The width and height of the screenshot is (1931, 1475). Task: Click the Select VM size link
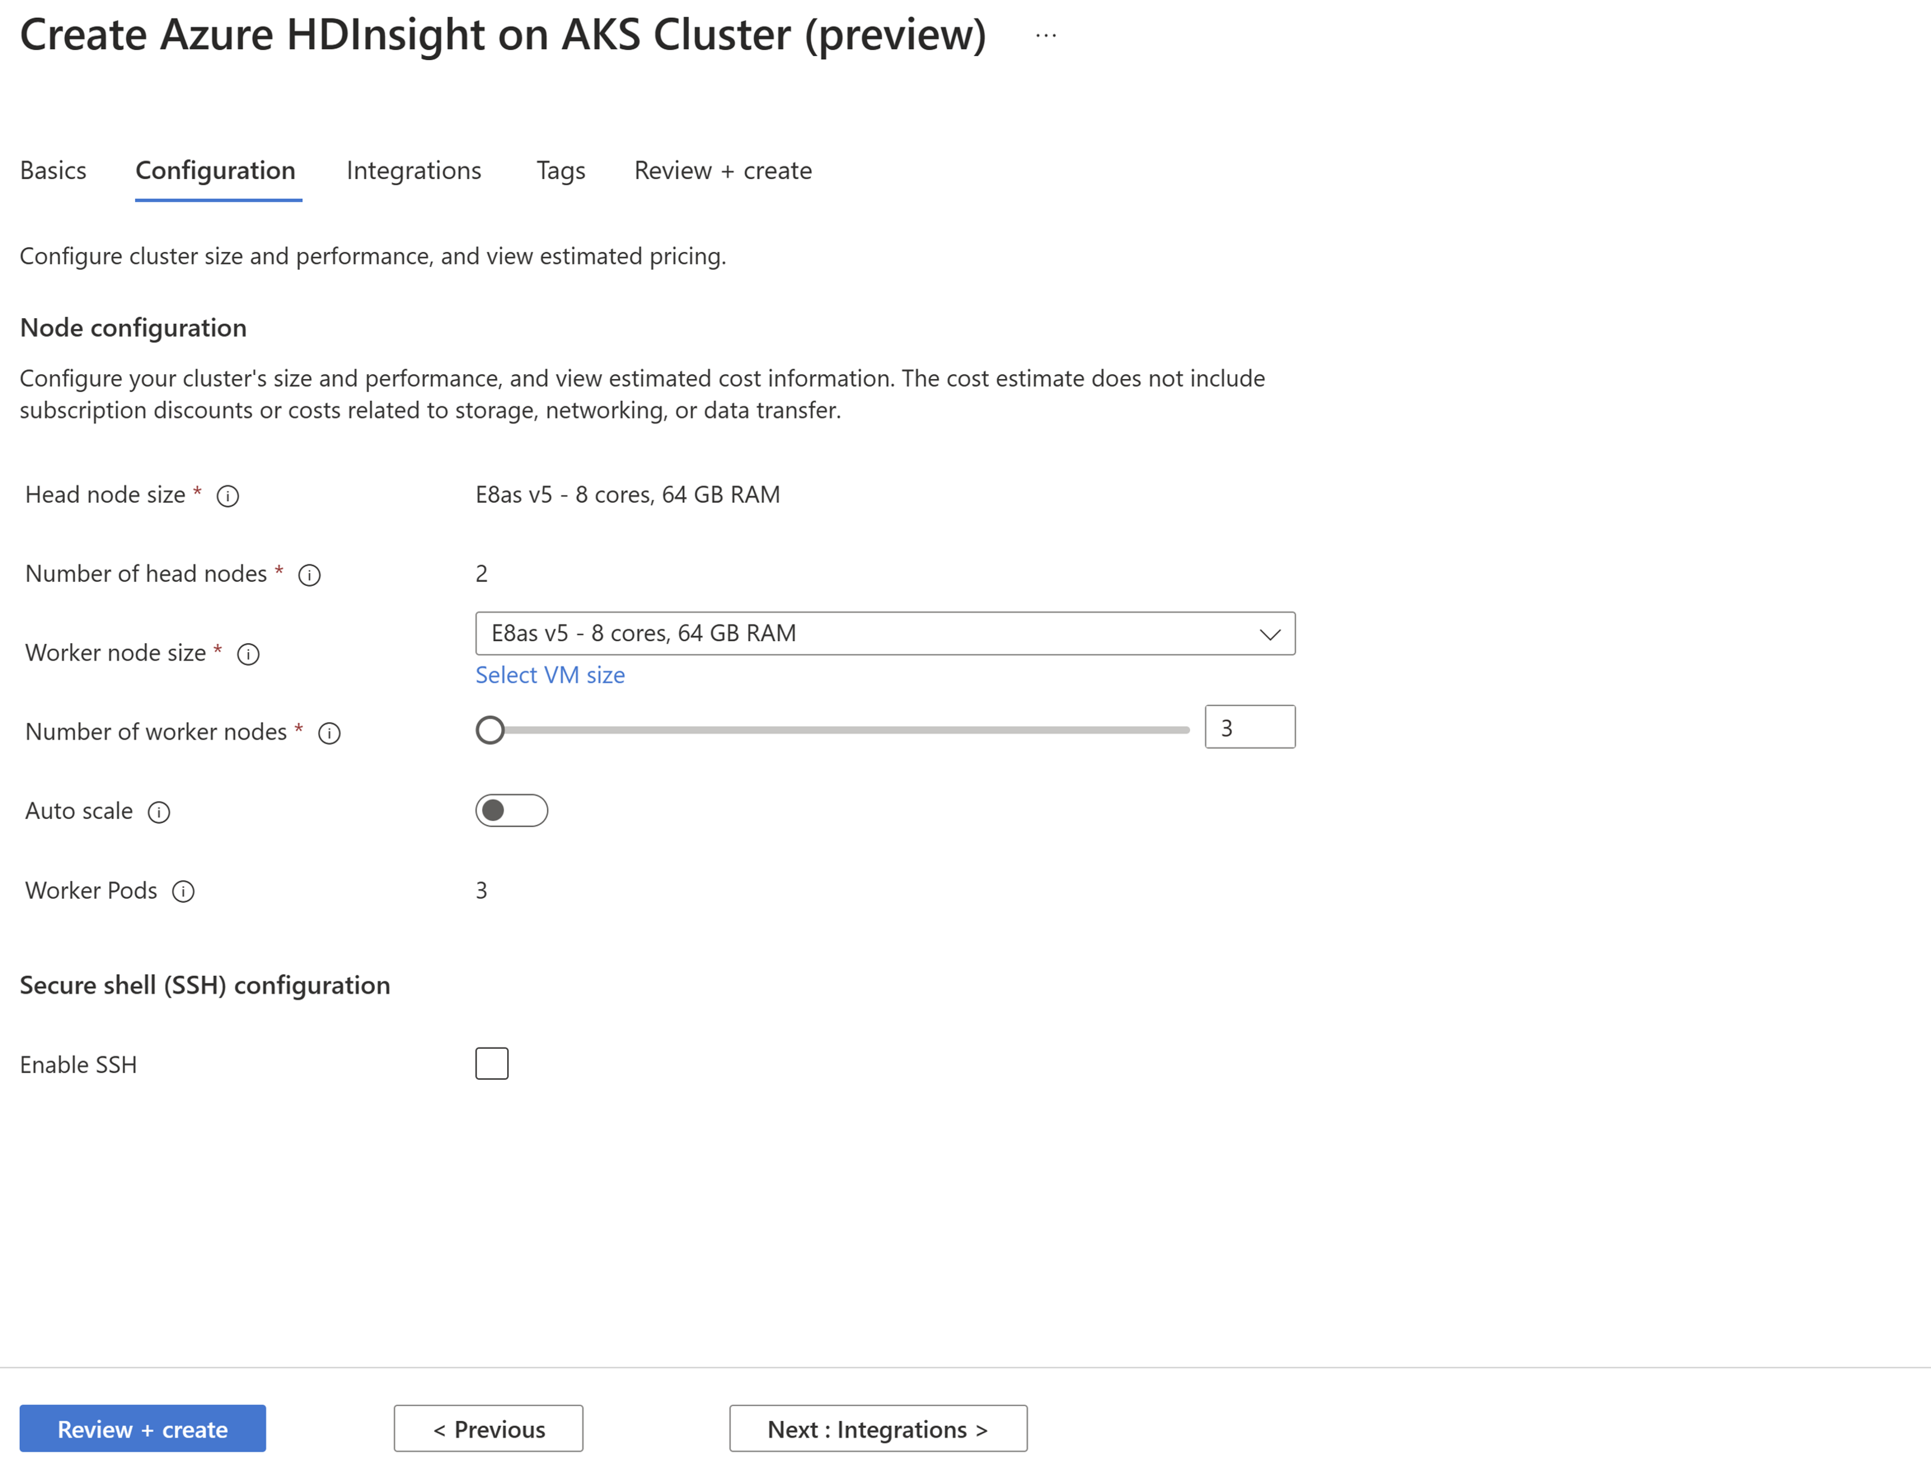(x=550, y=674)
